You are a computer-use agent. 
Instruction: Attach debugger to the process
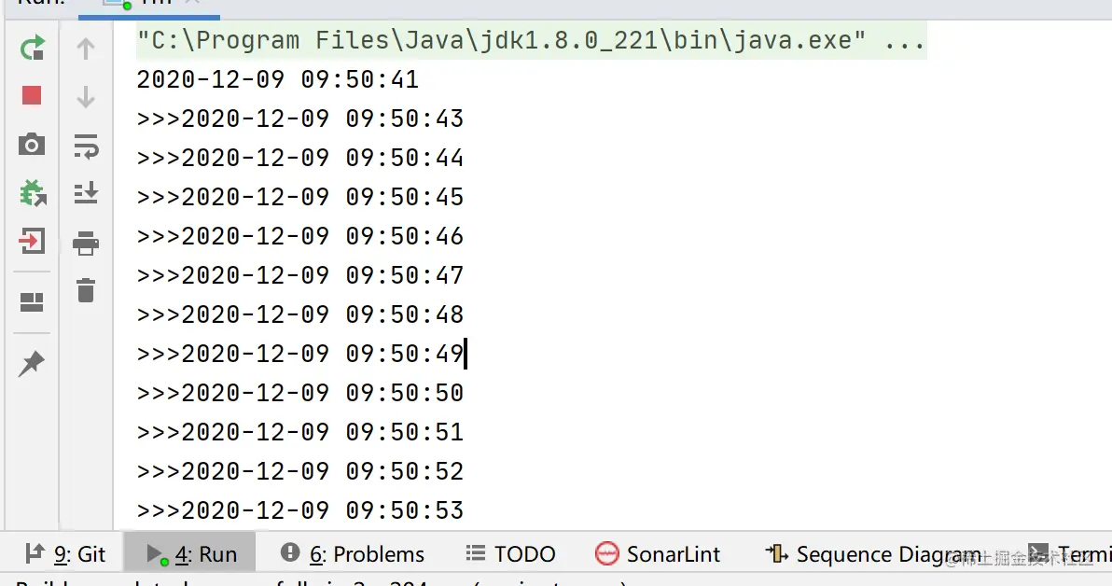[33, 193]
